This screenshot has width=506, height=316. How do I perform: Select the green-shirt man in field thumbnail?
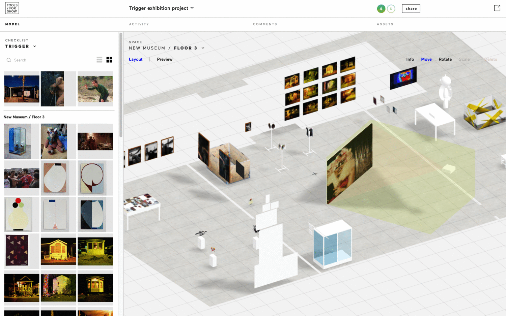tap(95, 89)
